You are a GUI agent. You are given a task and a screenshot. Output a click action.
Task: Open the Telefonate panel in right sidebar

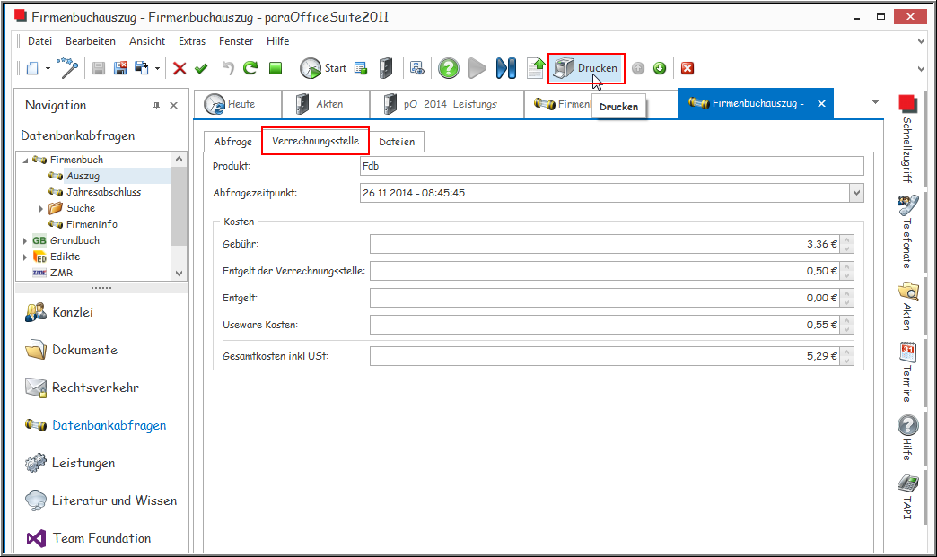[x=907, y=231]
